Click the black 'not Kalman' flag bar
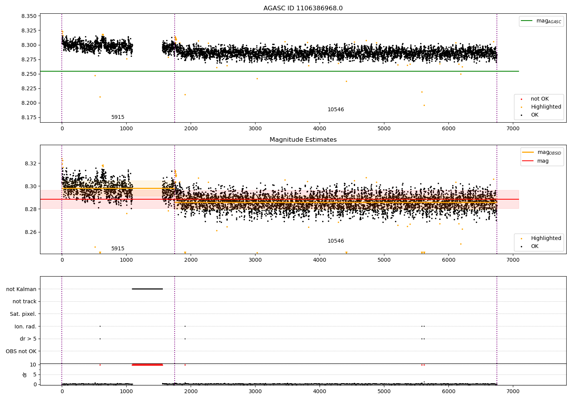The image size is (572, 400). [147, 289]
